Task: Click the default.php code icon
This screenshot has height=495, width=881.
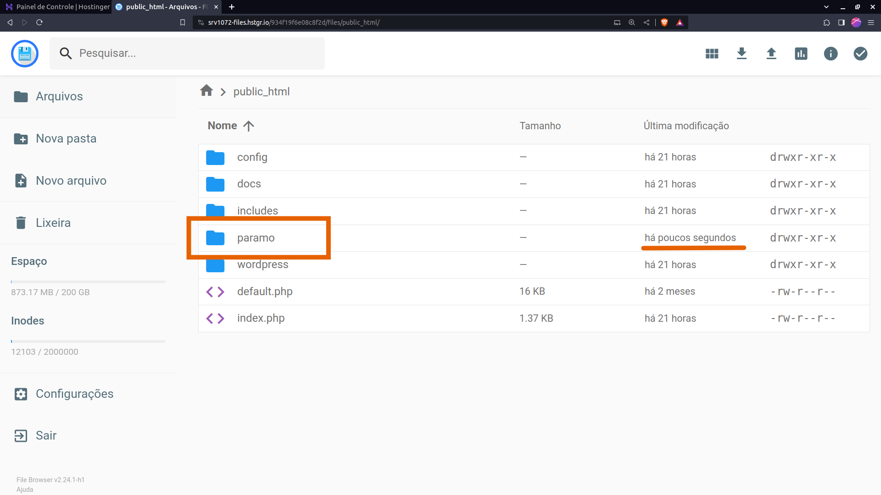Action: tap(215, 291)
